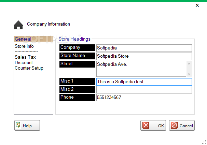Click the Store Name black label
The width and height of the screenshot is (207, 145).
pyautogui.click(x=77, y=56)
